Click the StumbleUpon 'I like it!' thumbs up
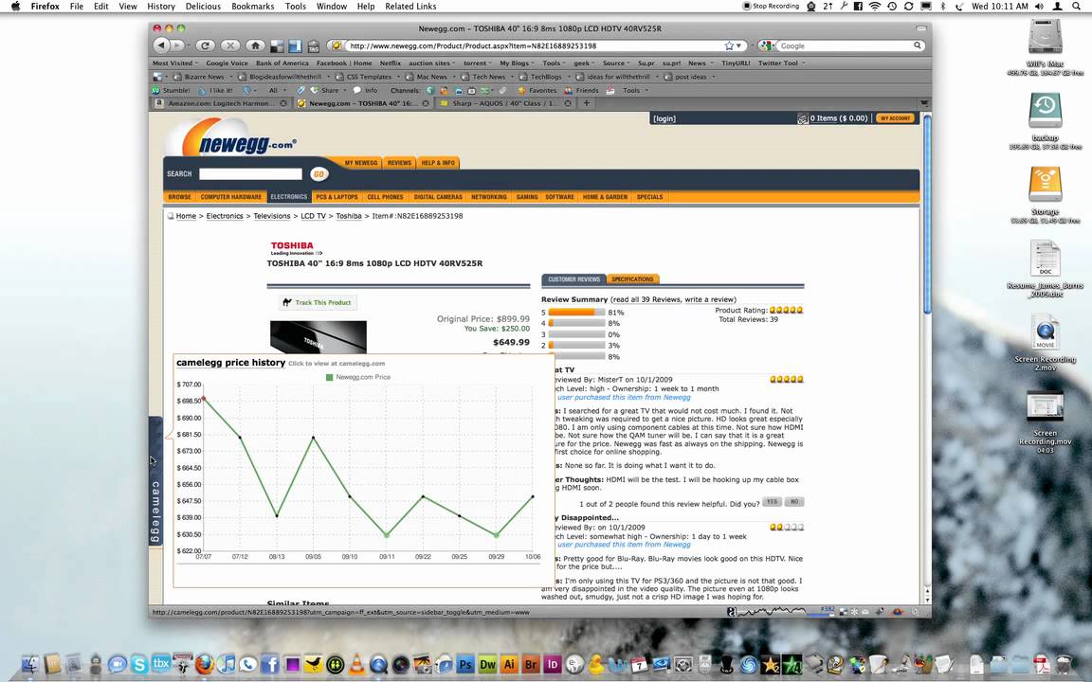The width and height of the screenshot is (1092, 682). click(215, 91)
